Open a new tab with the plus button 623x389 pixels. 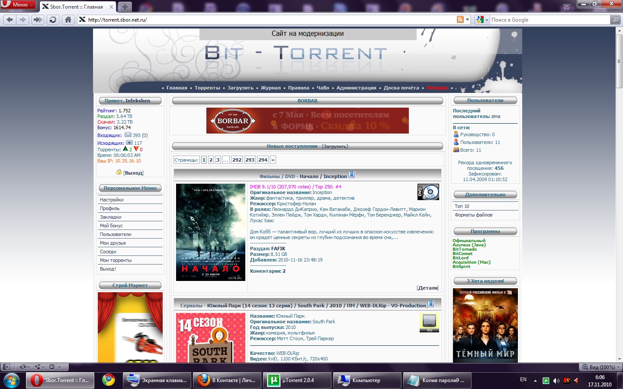[x=125, y=6]
